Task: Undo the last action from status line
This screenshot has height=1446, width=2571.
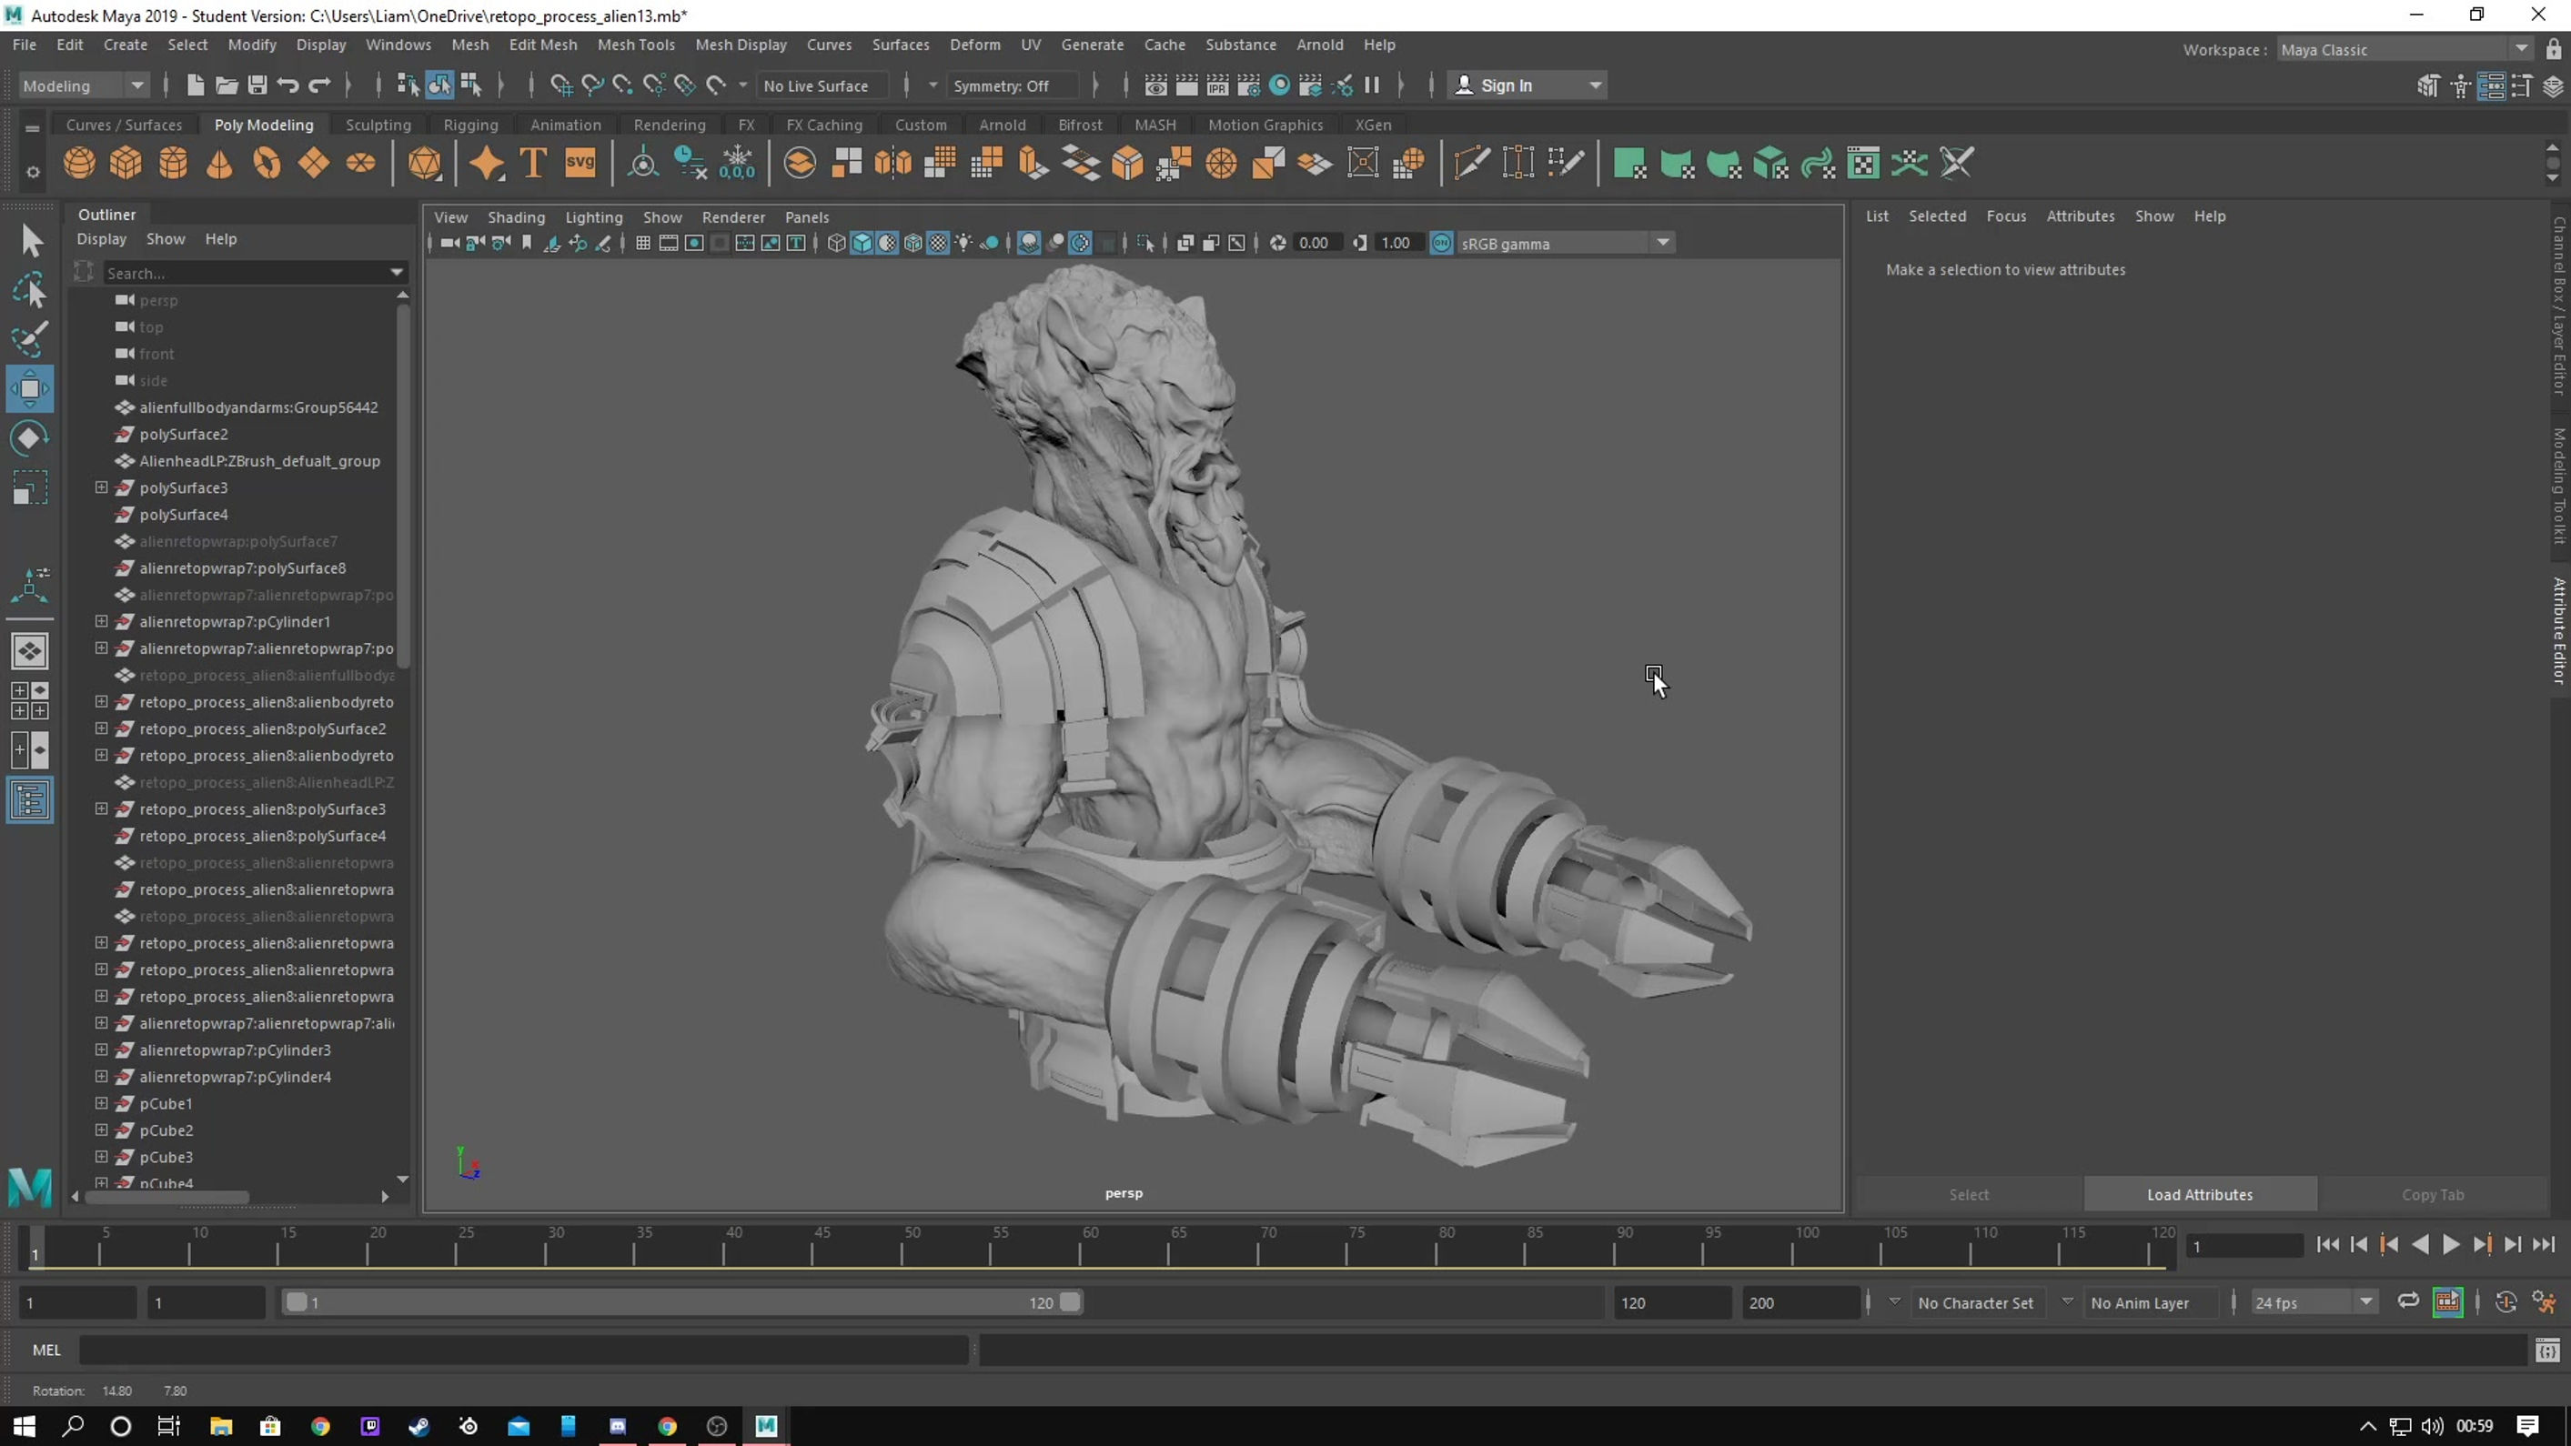Action: click(288, 85)
